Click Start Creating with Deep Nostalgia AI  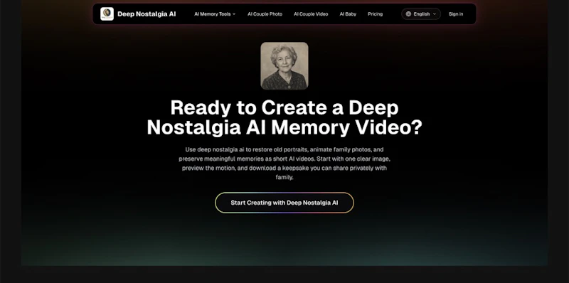(284, 203)
